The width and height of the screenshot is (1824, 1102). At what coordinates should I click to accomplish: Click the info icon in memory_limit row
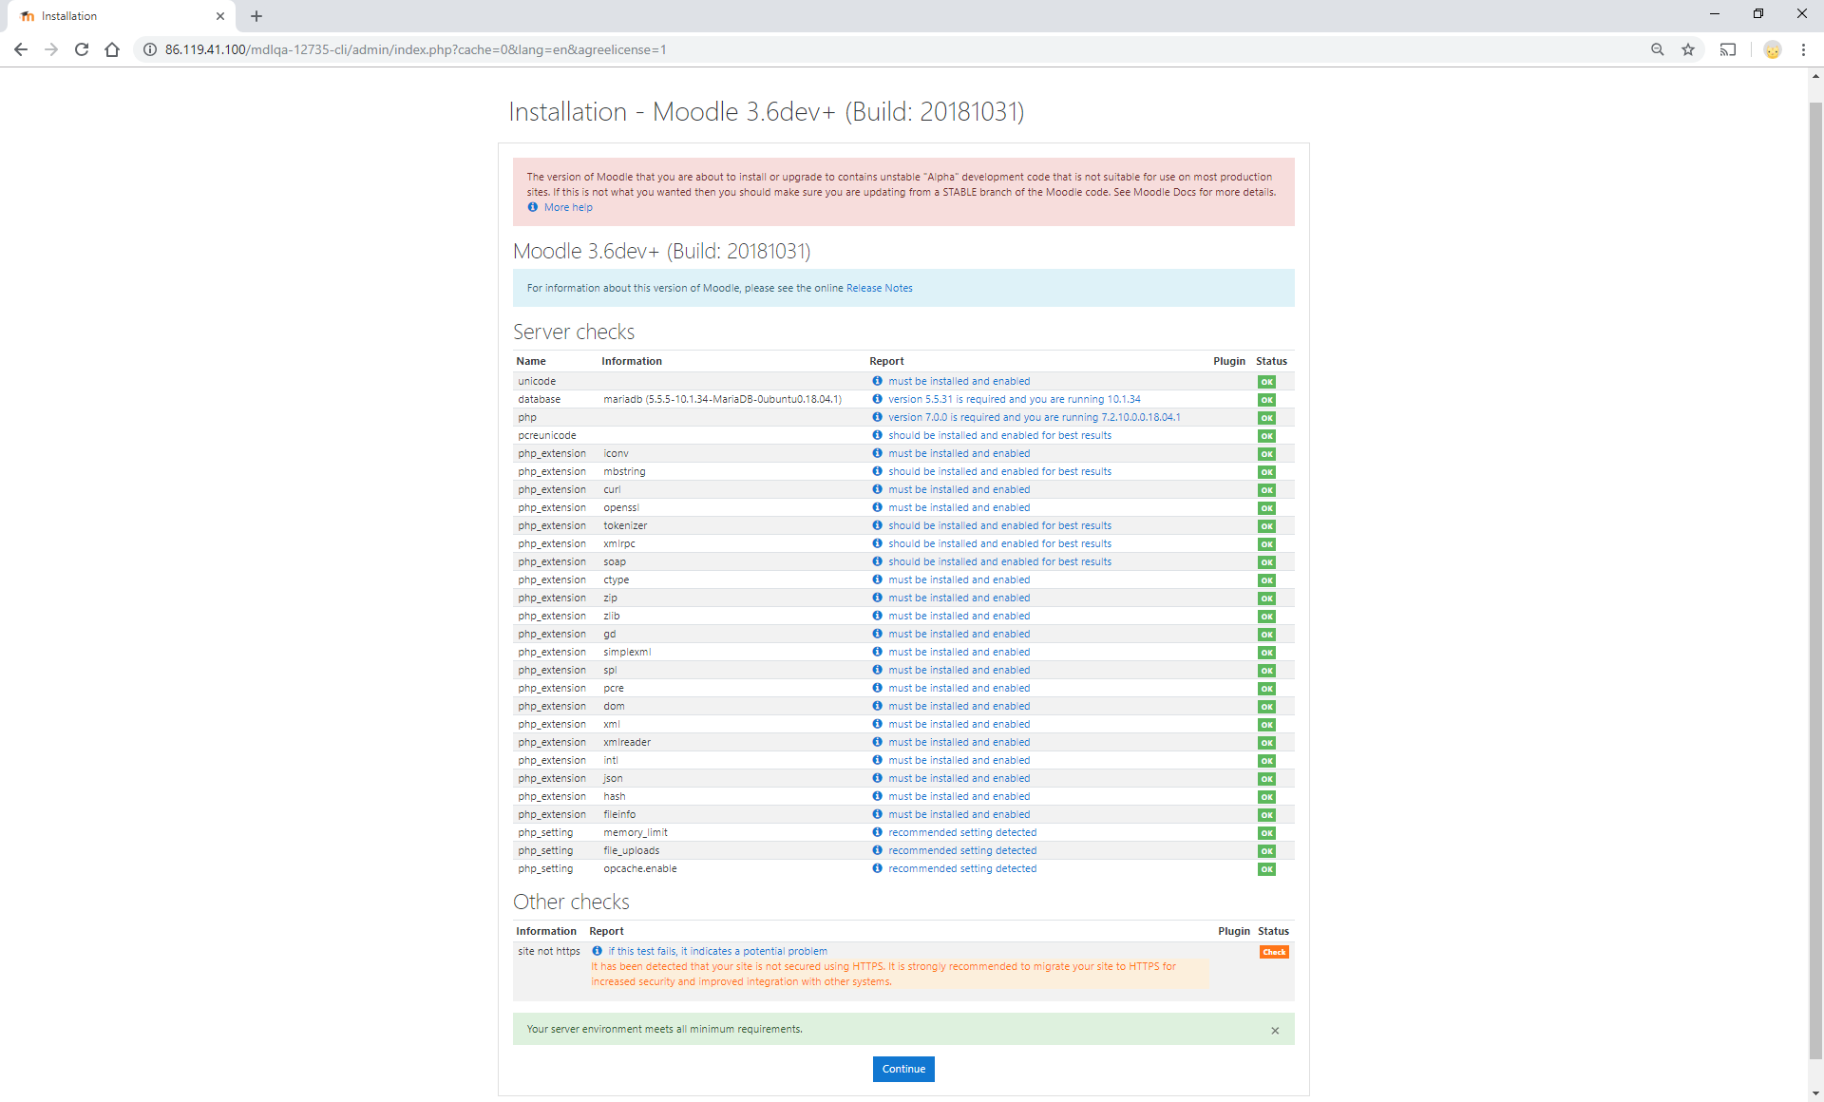(x=878, y=832)
